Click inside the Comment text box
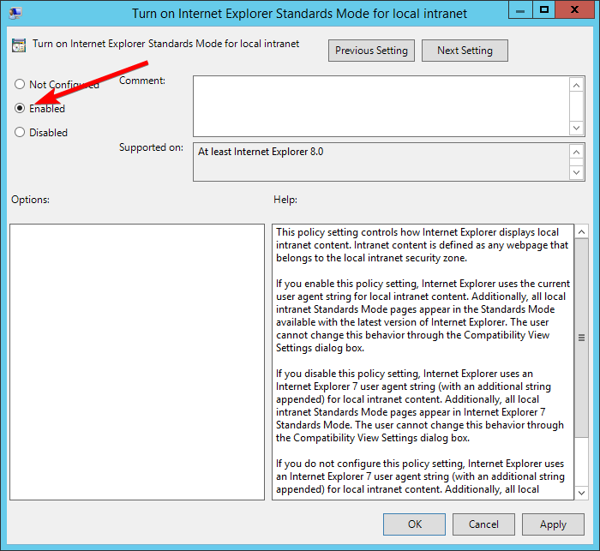The image size is (600, 551). tap(381, 105)
